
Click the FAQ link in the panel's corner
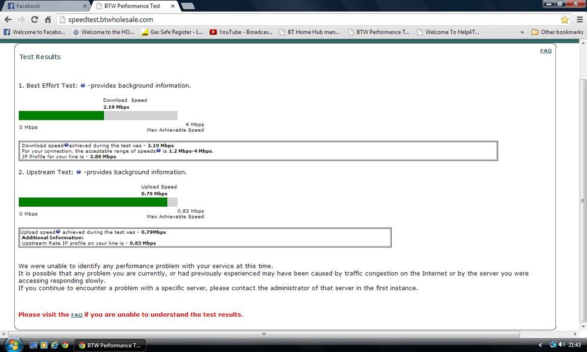tap(545, 51)
